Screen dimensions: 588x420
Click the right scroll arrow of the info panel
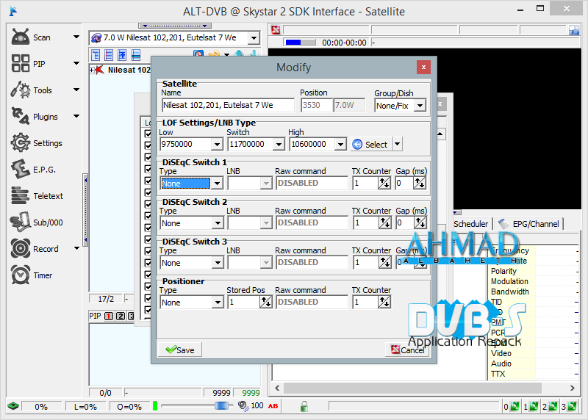pos(573,388)
